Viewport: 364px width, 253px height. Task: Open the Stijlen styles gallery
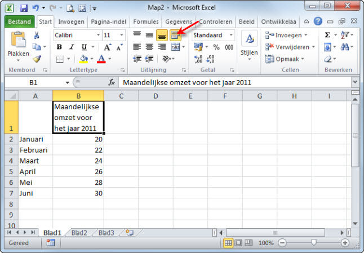click(x=249, y=46)
